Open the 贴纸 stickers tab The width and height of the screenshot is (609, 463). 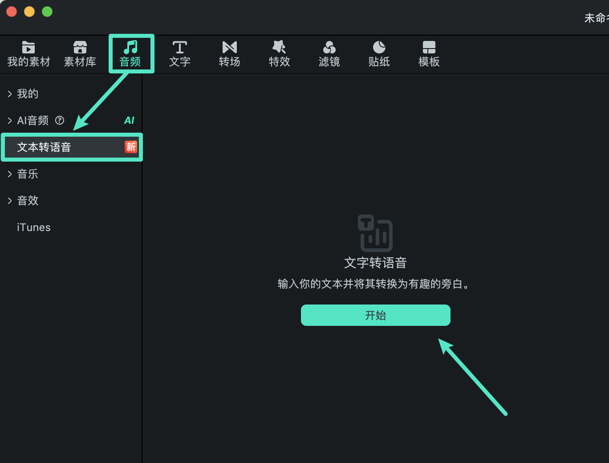[379, 54]
